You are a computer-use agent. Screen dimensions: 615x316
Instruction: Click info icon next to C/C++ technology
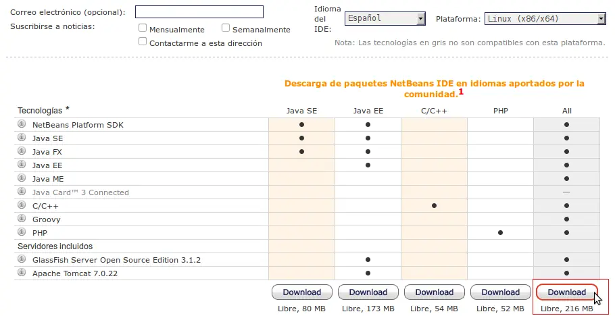point(22,205)
